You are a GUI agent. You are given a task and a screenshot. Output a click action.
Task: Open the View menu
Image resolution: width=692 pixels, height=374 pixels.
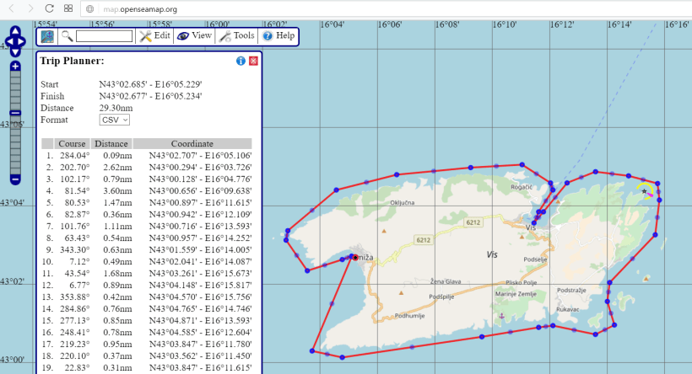pos(193,36)
